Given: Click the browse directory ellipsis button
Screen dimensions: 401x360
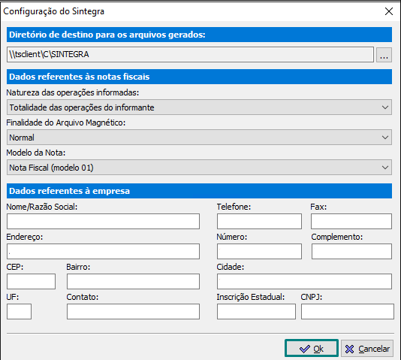Looking at the screenshot, I should pyautogui.click(x=384, y=55).
